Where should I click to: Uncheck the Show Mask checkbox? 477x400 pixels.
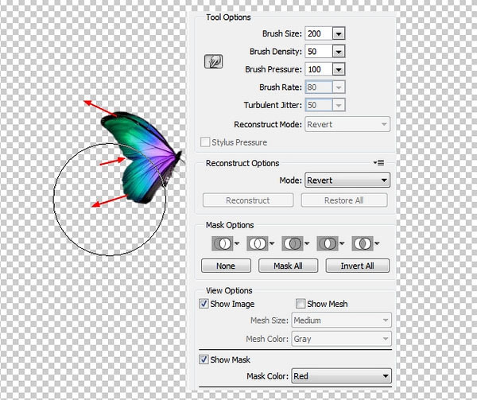204,359
